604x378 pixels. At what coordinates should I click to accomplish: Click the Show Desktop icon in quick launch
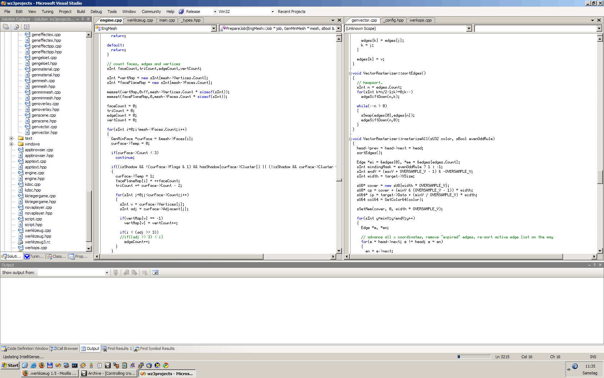pyautogui.click(x=25, y=365)
